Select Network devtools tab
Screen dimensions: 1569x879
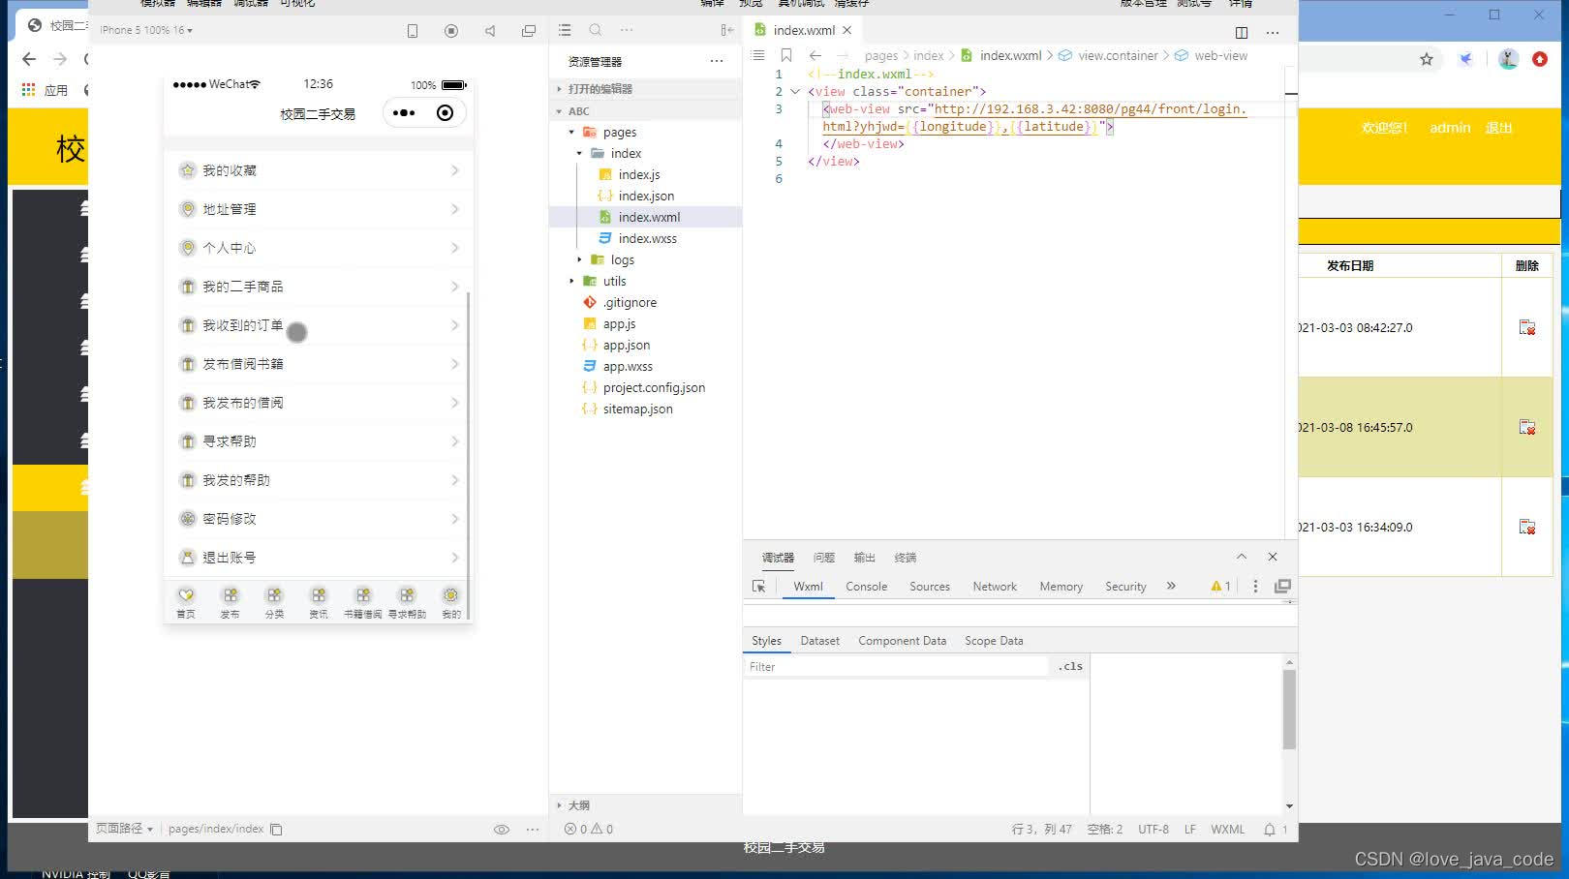coord(995,587)
